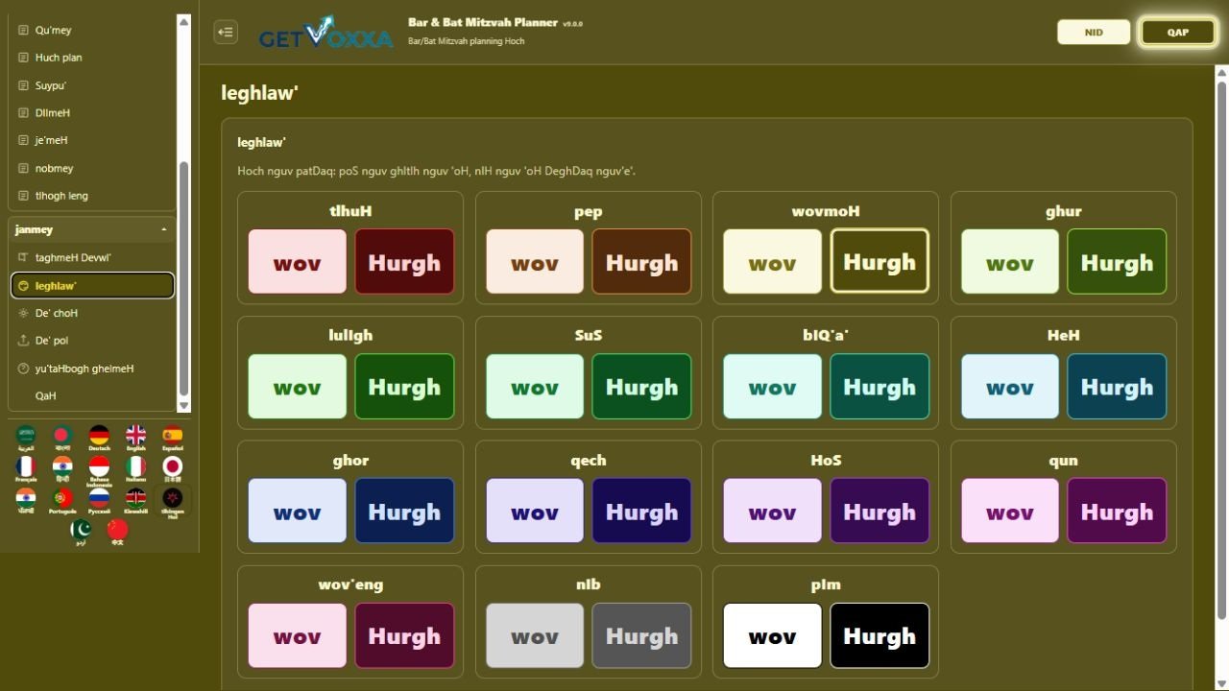Apply tlhuH wov theme swatch
Screen dimensions: 1229x691
[298, 262]
